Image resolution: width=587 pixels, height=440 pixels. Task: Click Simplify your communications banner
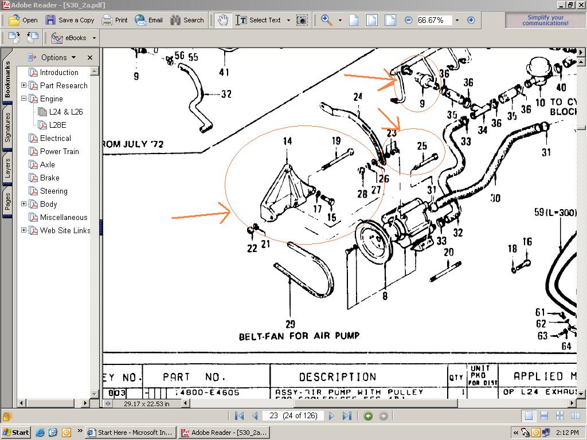(545, 20)
